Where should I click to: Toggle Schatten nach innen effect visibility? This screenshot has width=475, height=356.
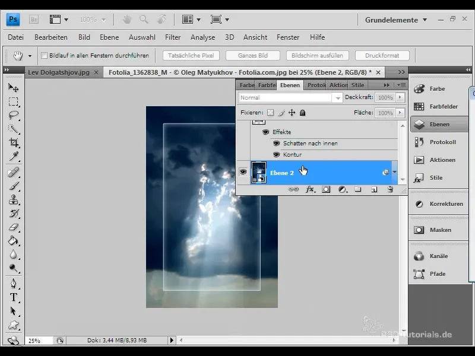coord(276,143)
